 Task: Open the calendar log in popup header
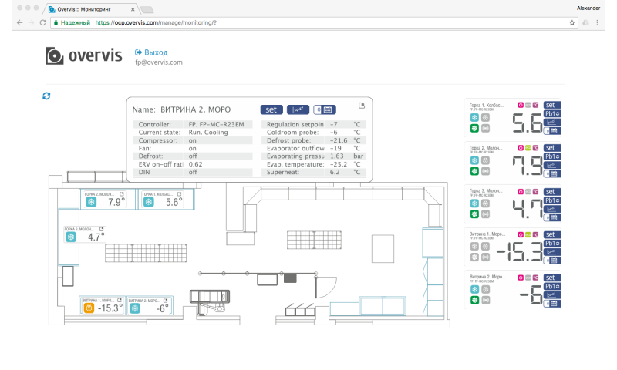(324, 109)
